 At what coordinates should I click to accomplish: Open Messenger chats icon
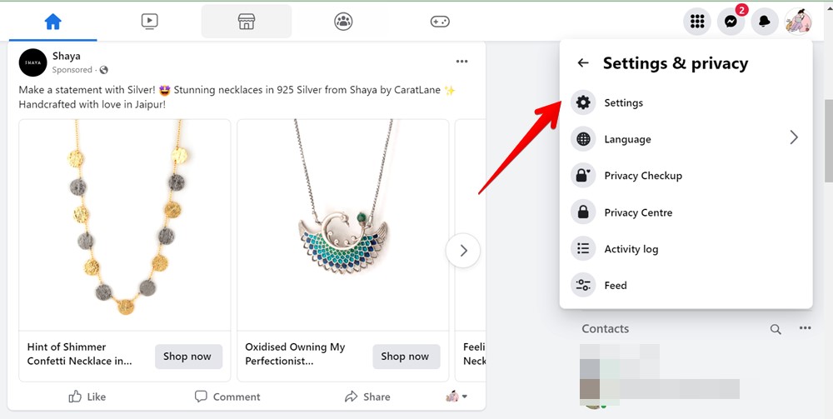click(x=731, y=22)
